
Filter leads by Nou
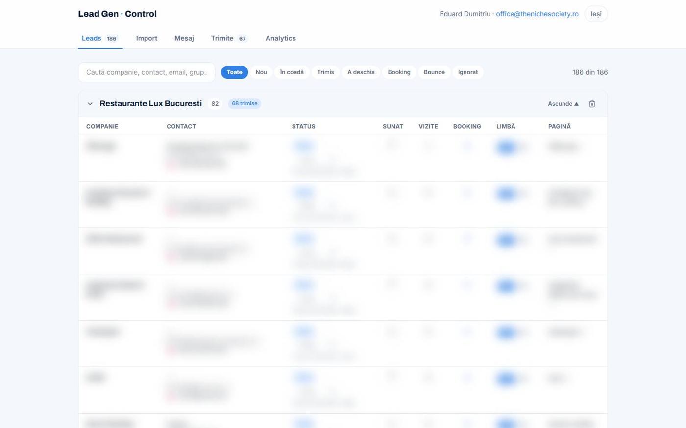click(x=261, y=72)
